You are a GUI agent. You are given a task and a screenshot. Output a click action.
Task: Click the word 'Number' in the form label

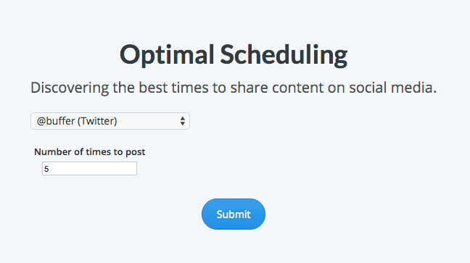pyautogui.click(x=53, y=152)
